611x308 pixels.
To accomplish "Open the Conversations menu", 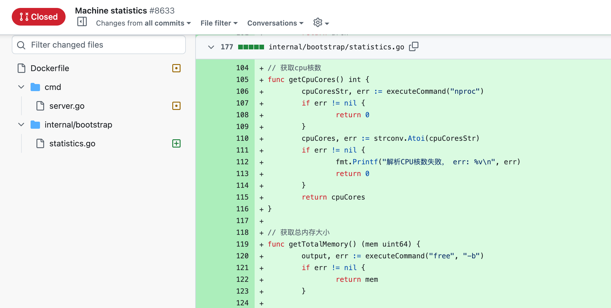I will 275,23.
